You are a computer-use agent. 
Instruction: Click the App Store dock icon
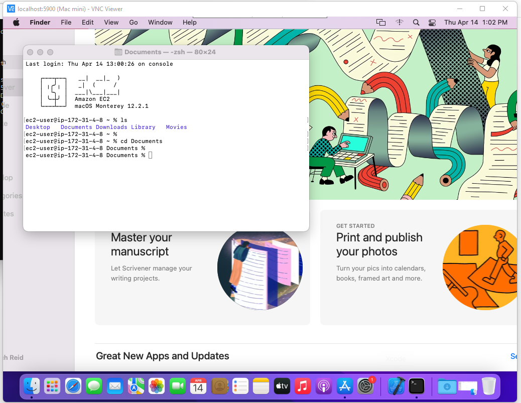pos(344,386)
